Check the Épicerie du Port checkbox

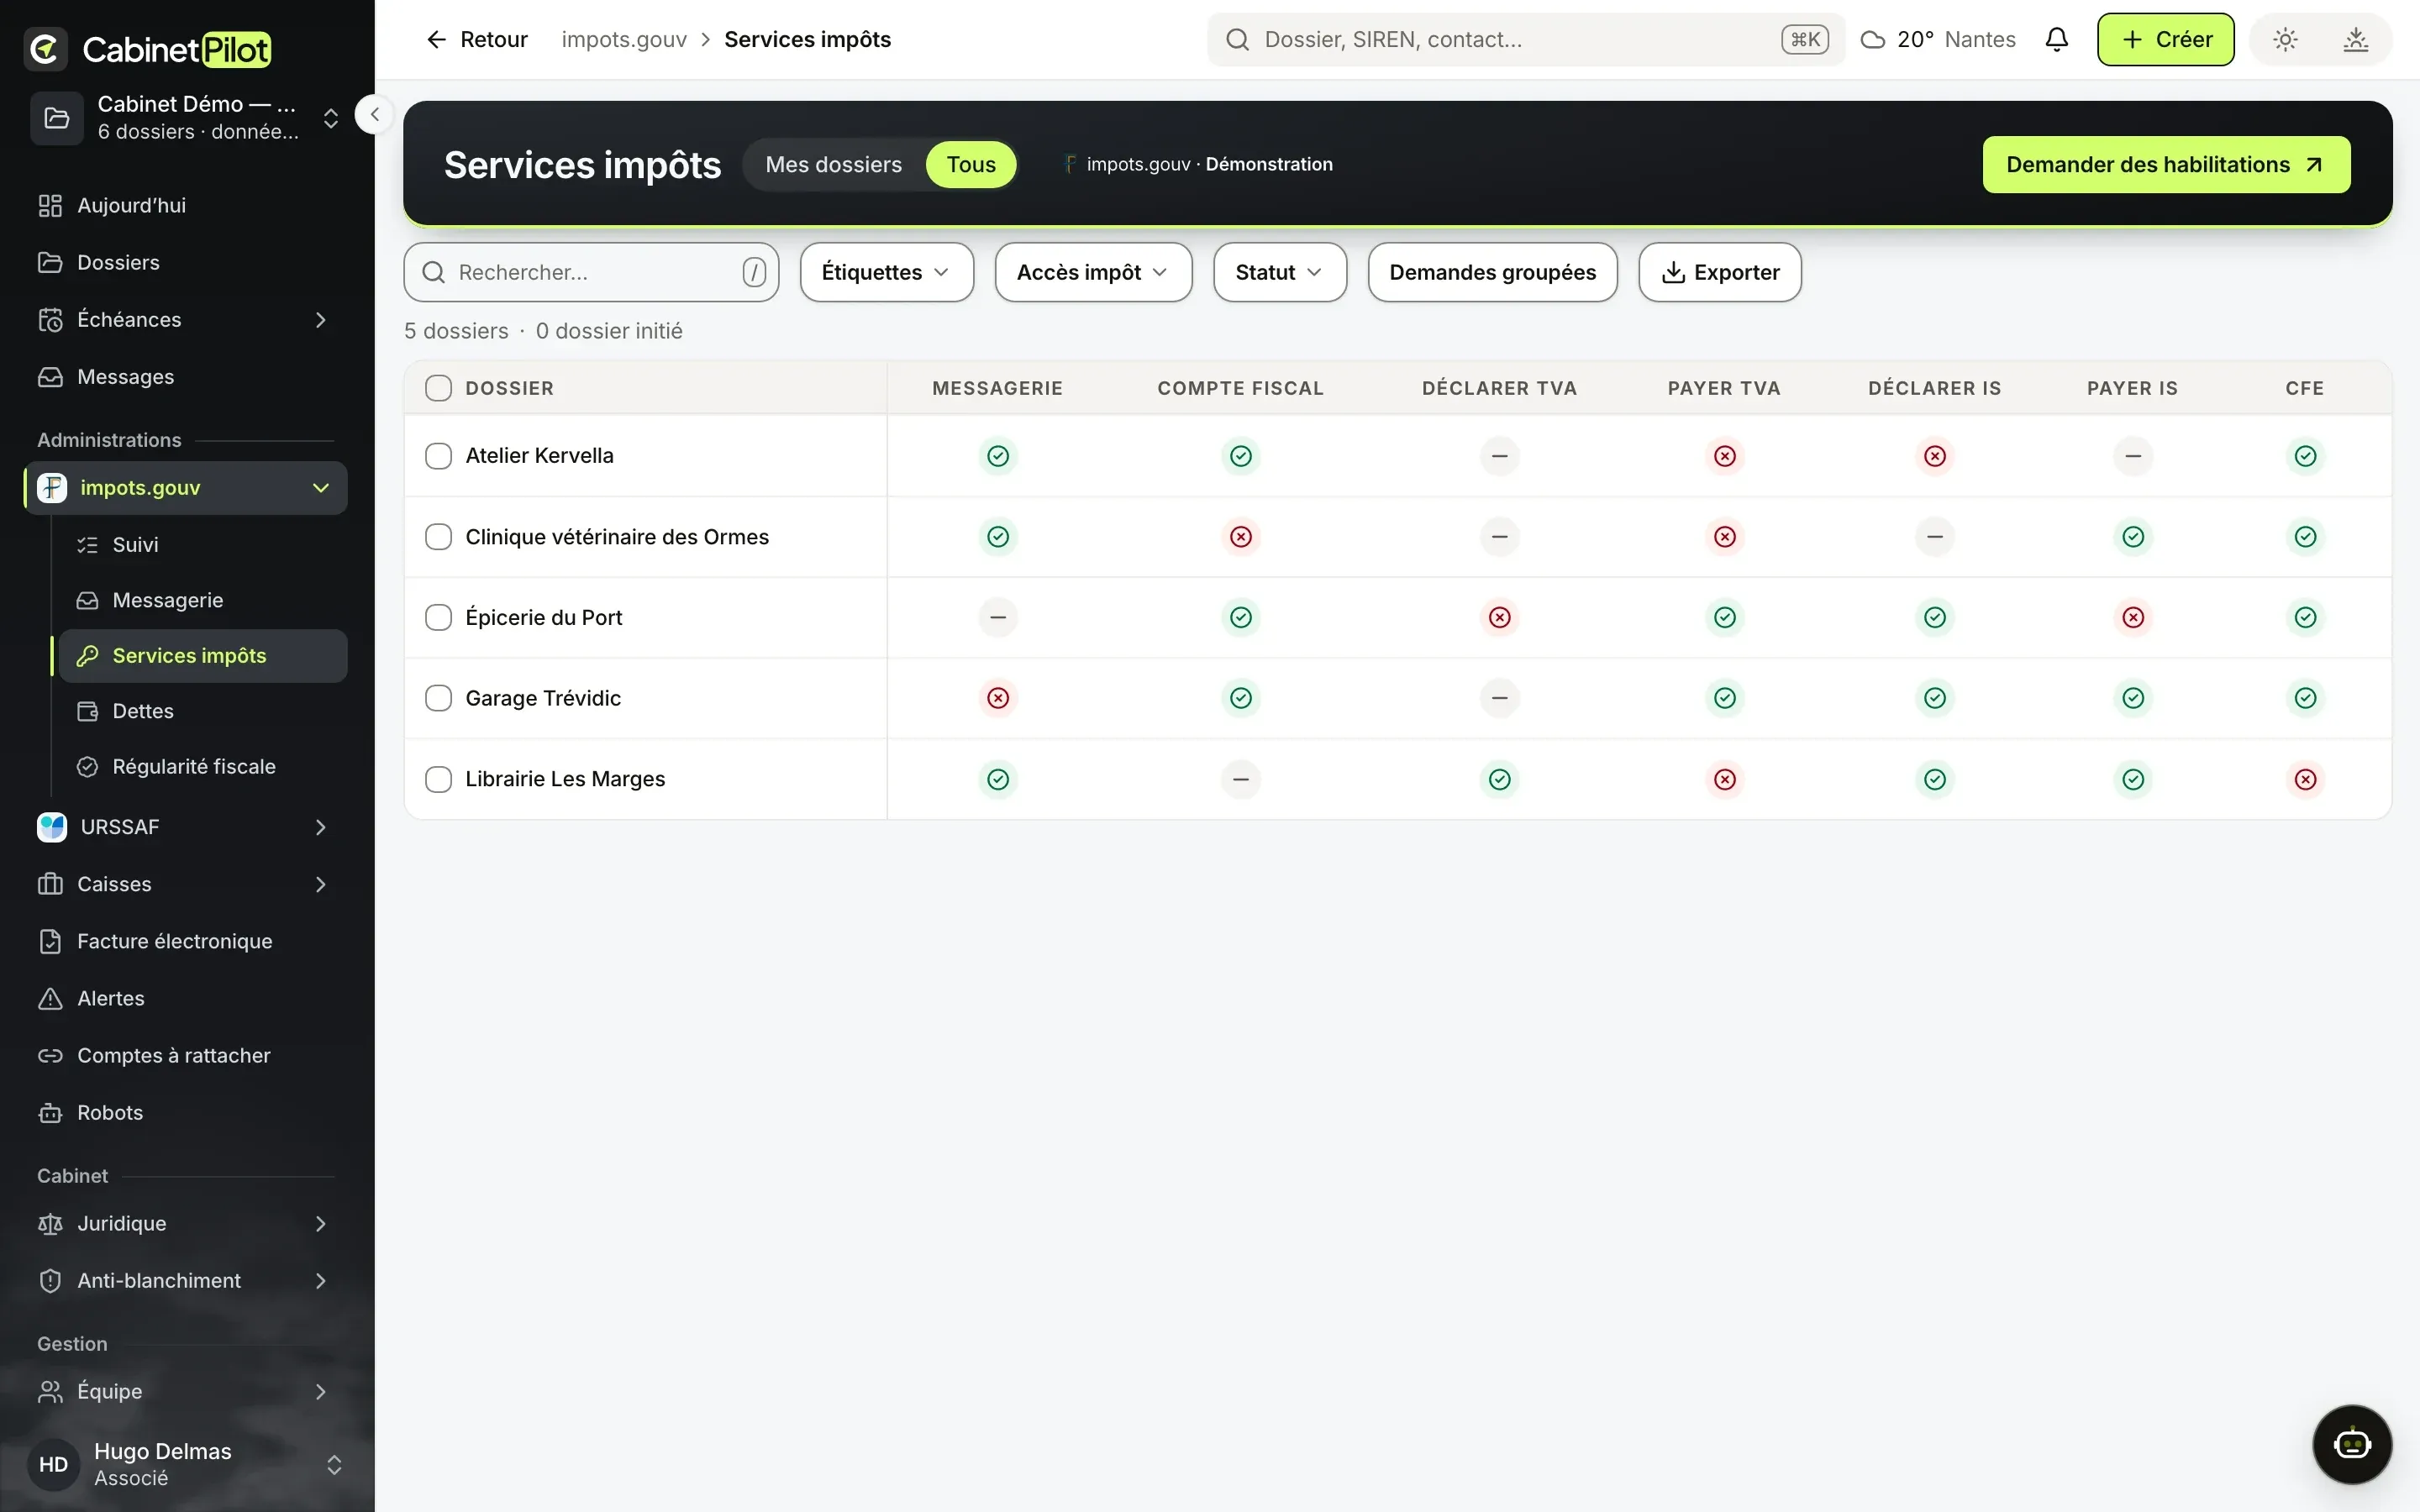(x=438, y=617)
